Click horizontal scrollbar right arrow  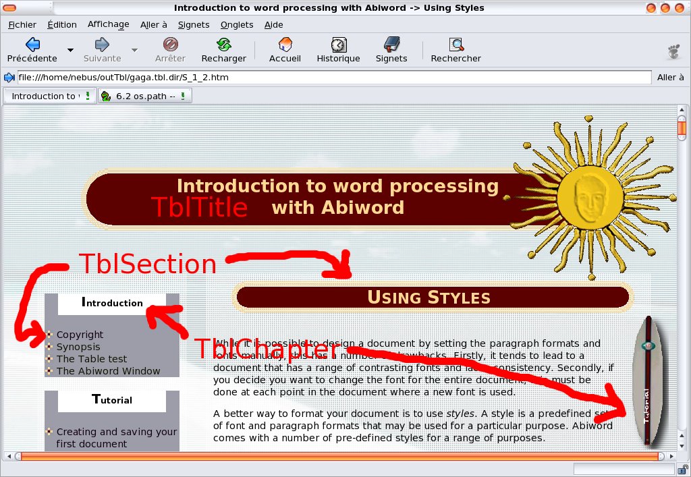(671, 456)
